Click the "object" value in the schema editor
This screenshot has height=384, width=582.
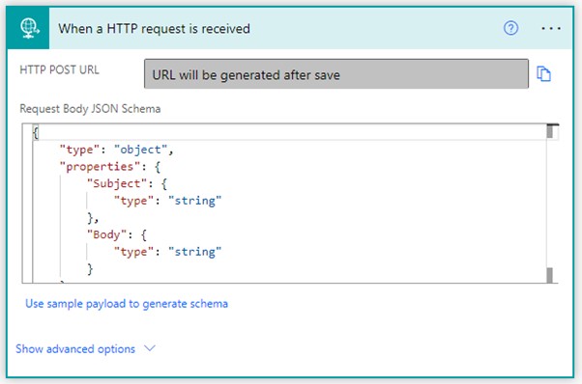pyautogui.click(x=141, y=150)
